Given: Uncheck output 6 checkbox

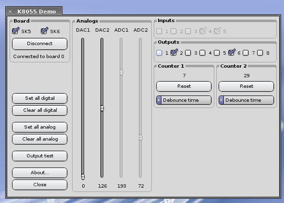Looking at the screenshot, I should (232, 52).
